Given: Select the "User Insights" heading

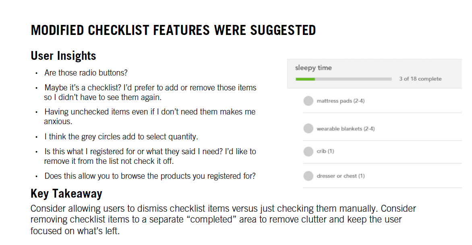Looking at the screenshot, I should [x=63, y=55].
